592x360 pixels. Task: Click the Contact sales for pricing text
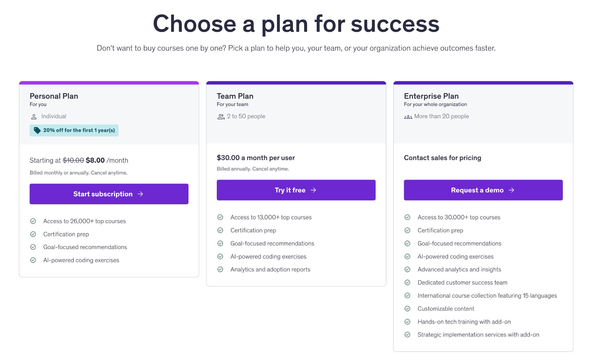coord(443,158)
